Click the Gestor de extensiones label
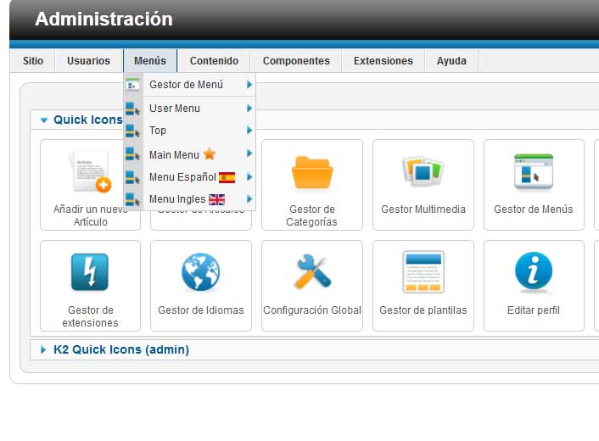Screen dimensions: 599x441 (x=90, y=316)
